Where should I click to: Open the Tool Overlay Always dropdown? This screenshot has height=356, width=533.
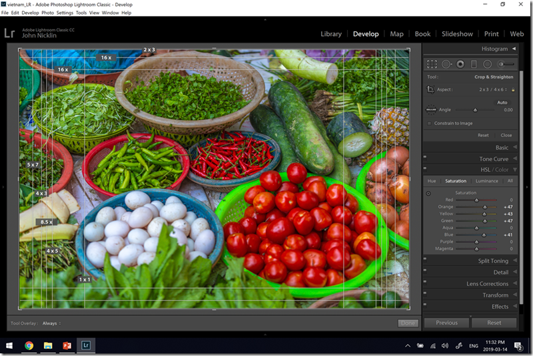51,323
